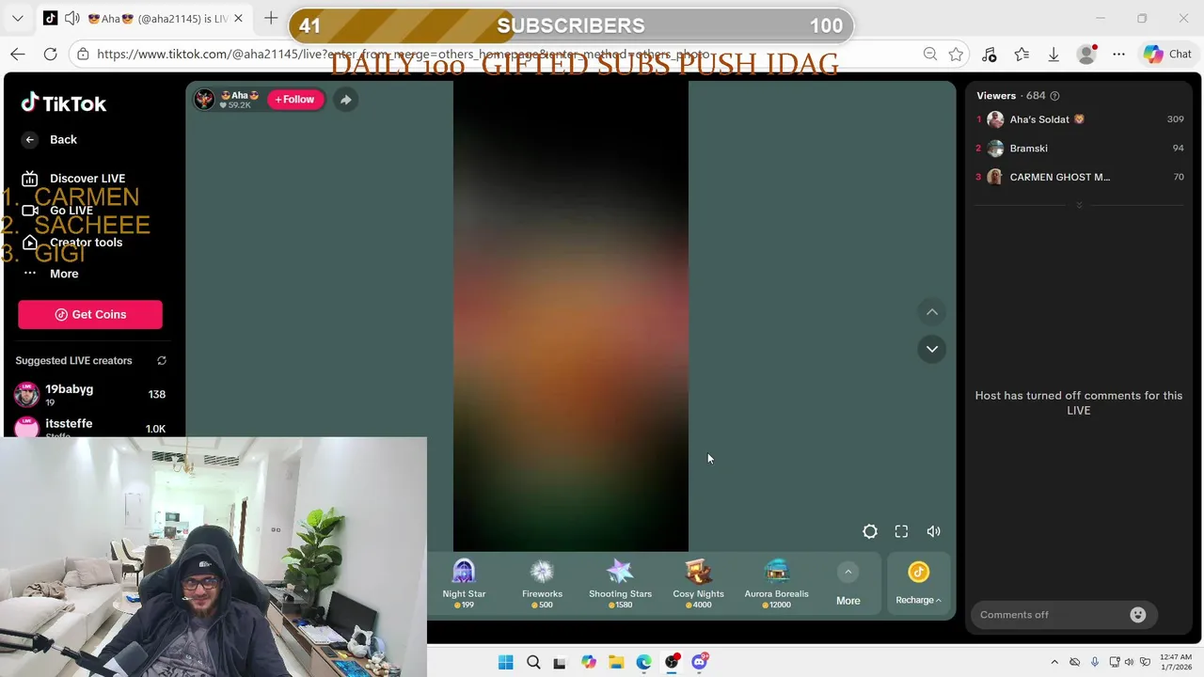1204x677 pixels.
Task: Select the Aha TikTok LIVE browser tab
Action: click(x=143, y=19)
